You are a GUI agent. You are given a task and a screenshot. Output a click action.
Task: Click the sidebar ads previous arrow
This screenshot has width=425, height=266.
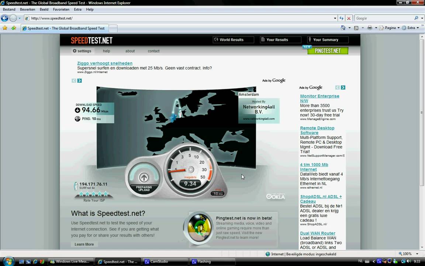(338, 88)
